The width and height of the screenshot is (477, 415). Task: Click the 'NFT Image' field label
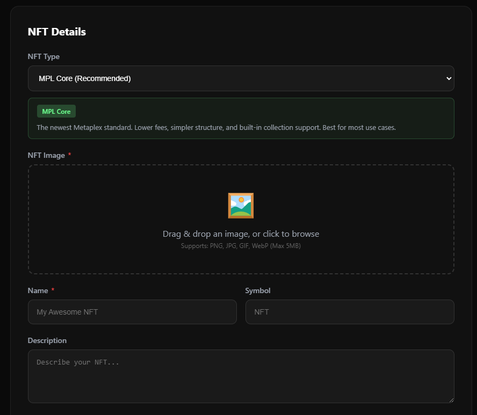[x=46, y=155]
